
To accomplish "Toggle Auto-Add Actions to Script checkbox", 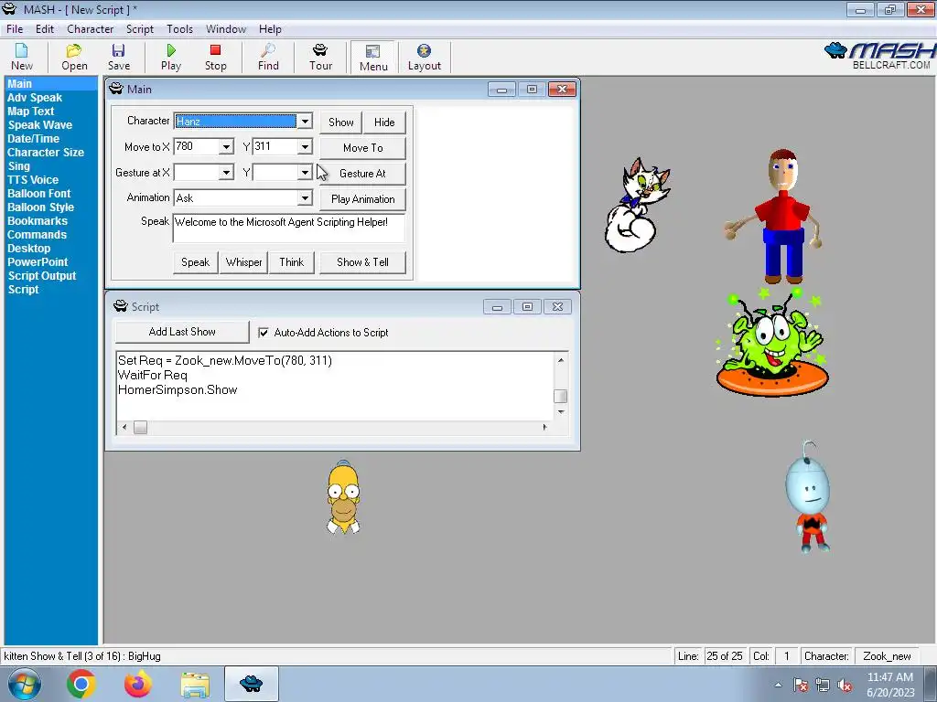I will click(263, 333).
